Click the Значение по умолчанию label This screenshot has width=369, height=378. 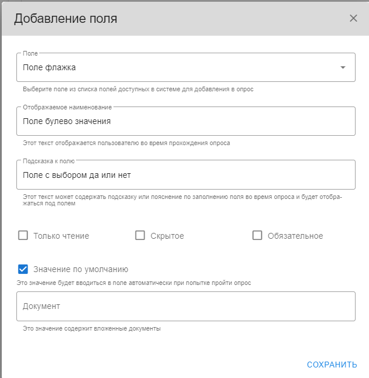[81, 269]
